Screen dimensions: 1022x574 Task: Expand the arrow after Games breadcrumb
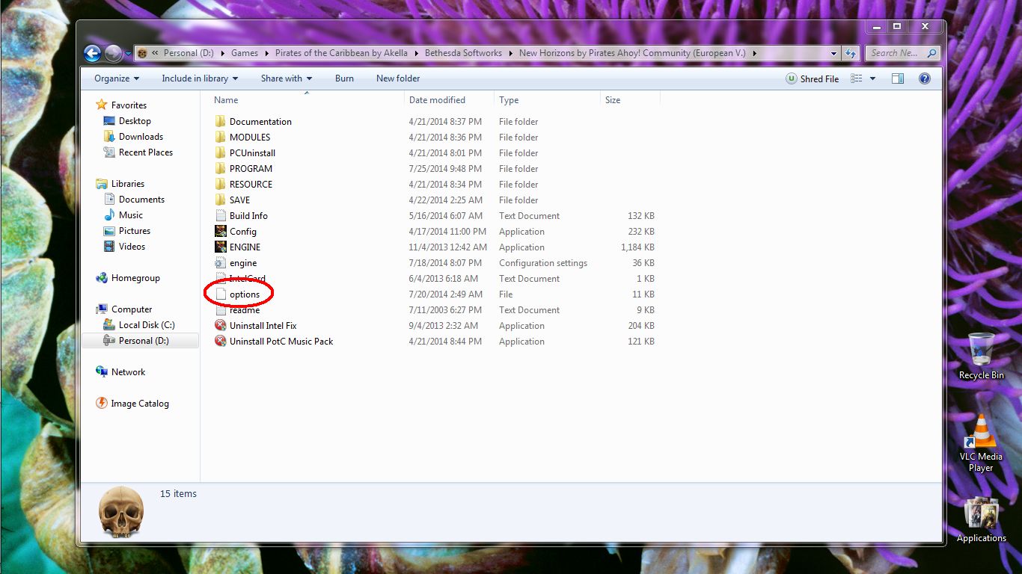266,53
